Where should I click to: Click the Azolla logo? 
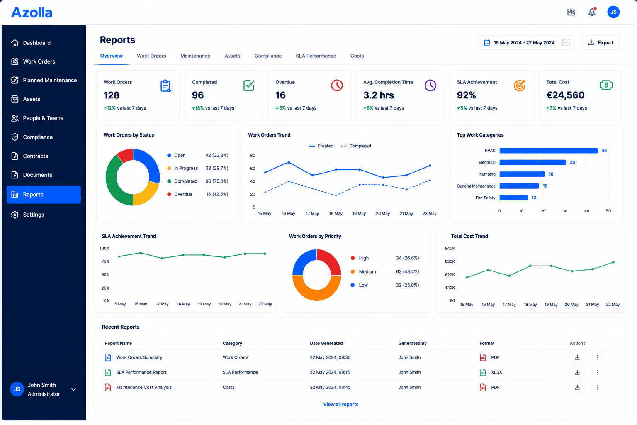pyautogui.click(x=32, y=12)
